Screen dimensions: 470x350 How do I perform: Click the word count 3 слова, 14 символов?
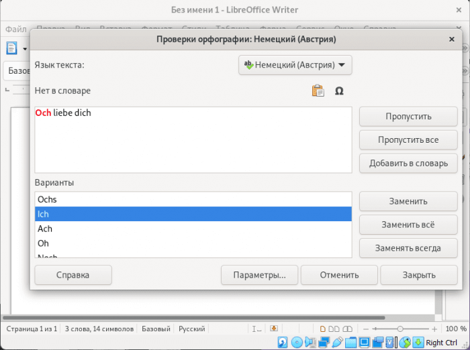coord(99,329)
